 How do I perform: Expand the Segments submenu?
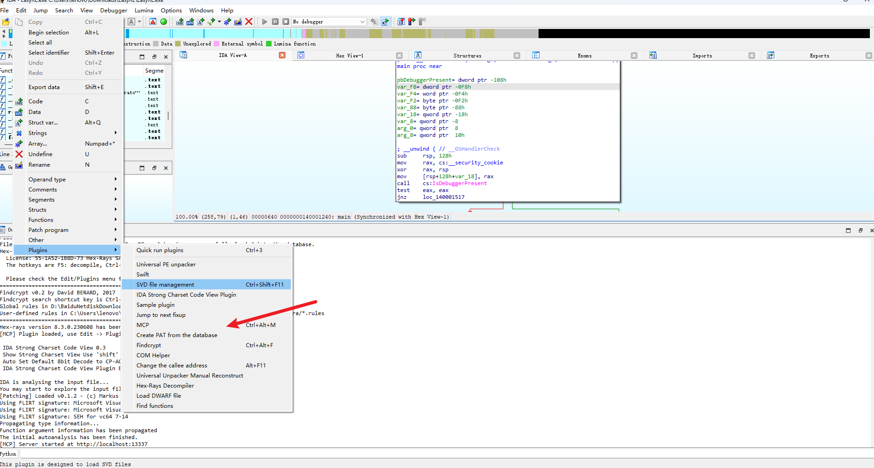[x=69, y=200]
